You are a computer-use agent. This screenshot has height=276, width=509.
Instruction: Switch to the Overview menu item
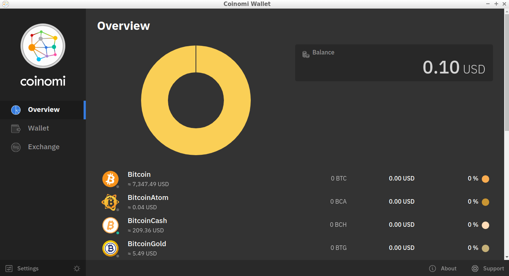tap(43, 110)
